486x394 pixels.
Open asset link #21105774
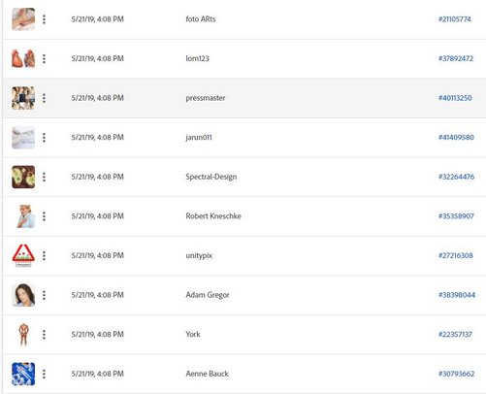coord(454,19)
